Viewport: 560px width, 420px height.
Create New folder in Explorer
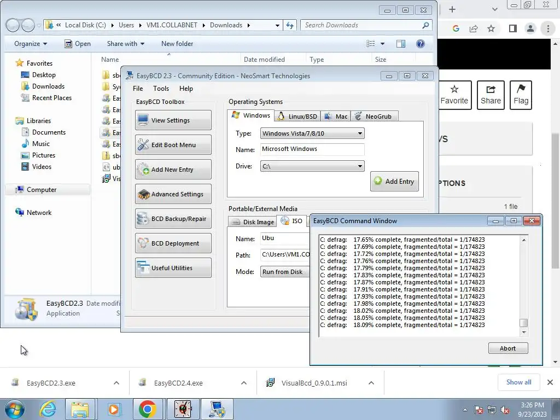pyautogui.click(x=177, y=44)
